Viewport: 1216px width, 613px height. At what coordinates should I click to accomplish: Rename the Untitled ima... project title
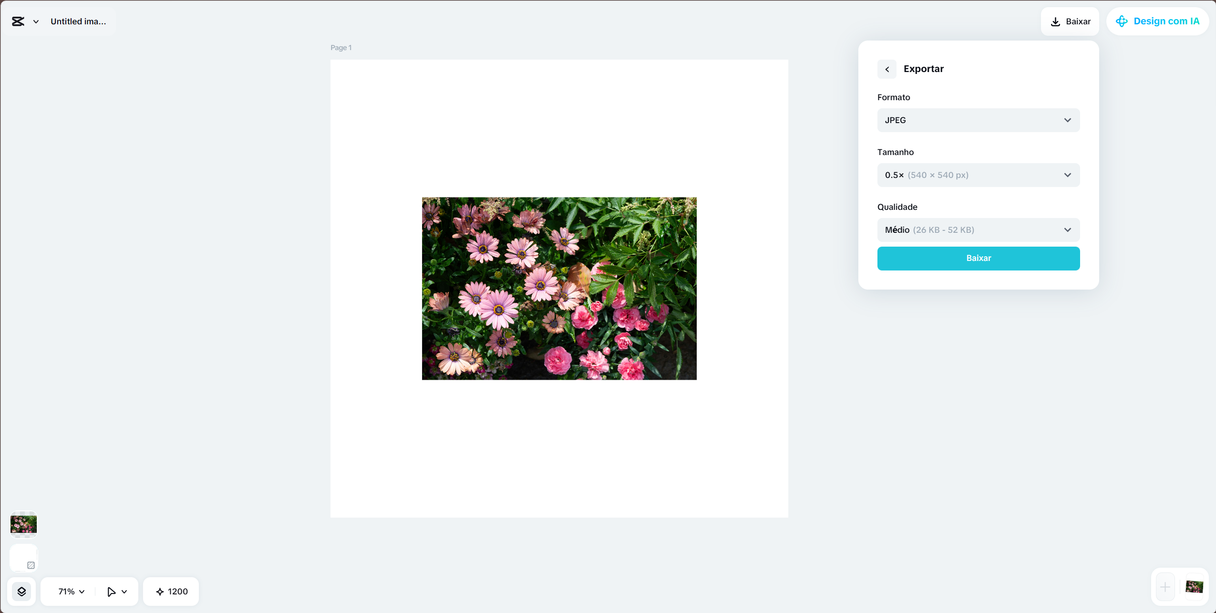(78, 21)
